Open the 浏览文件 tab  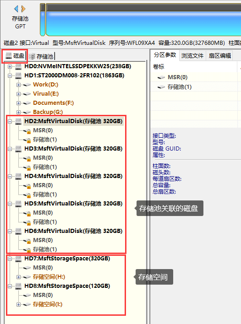[192, 55]
